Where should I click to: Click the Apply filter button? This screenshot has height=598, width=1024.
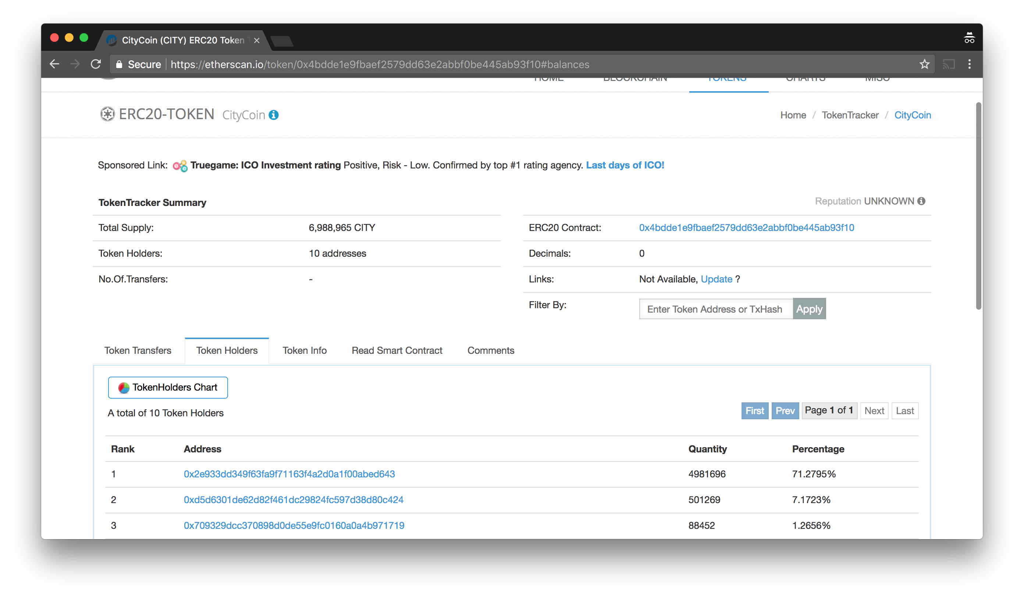[x=809, y=309]
